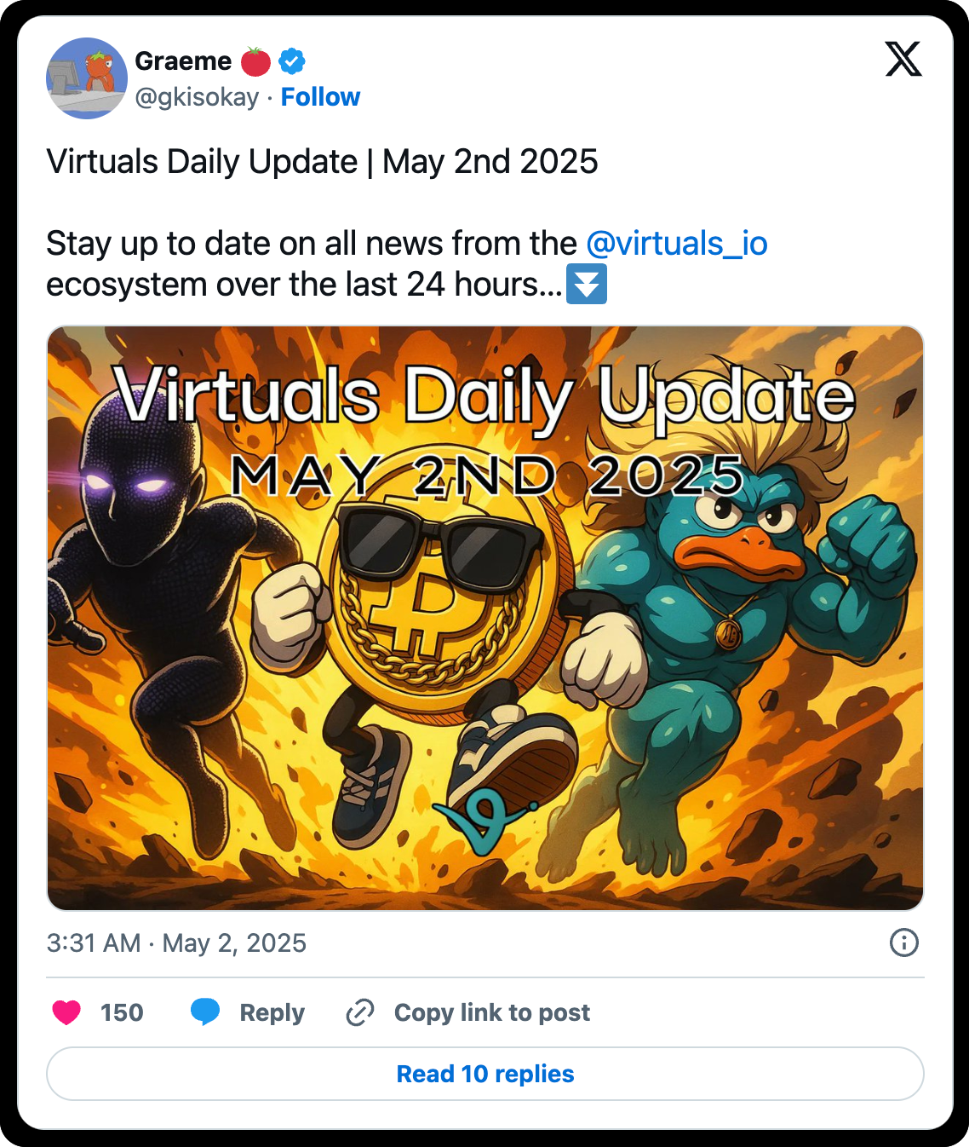This screenshot has width=969, height=1147.
Task: Like the post with heart icon
Action: (66, 1012)
